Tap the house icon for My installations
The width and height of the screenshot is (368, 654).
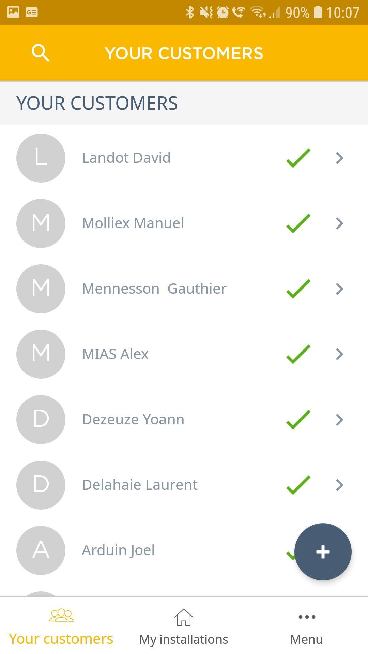coord(184,617)
